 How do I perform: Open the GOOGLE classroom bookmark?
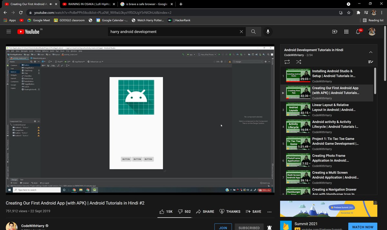coord(69,20)
